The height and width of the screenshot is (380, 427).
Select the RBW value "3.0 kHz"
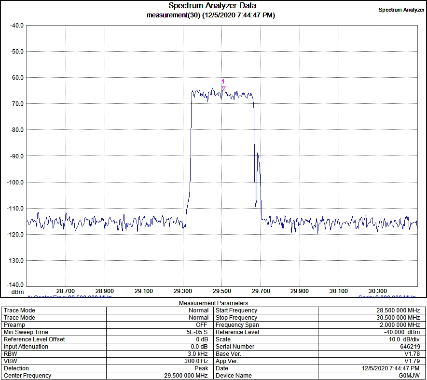click(x=198, y=354)
